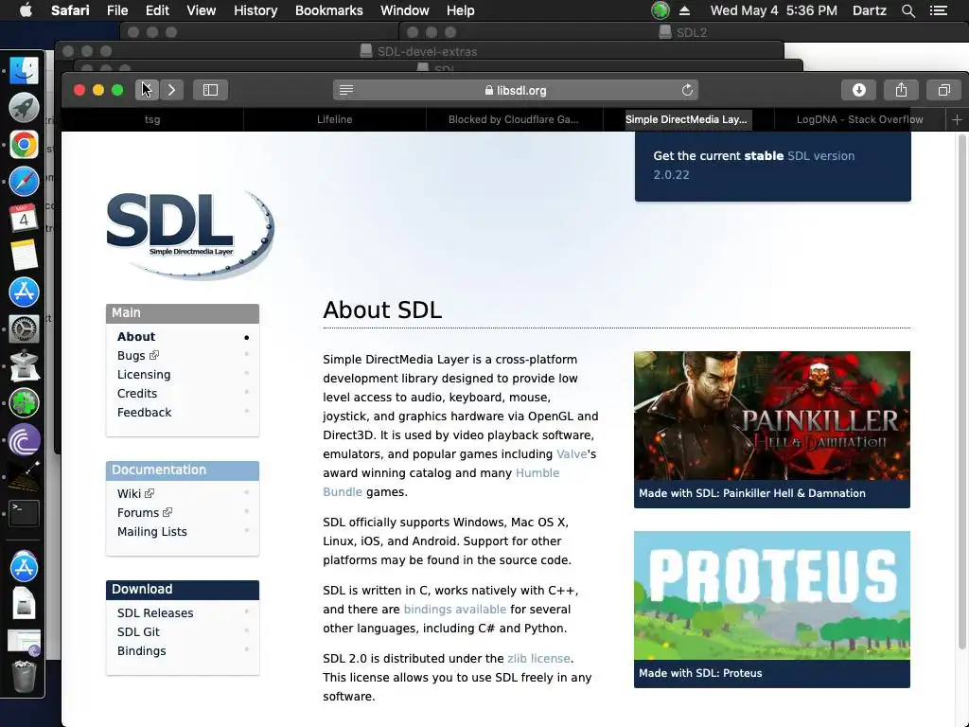The image size is (969, 727).
Task: Open Notification Center list icon
Action: point(938,10)
